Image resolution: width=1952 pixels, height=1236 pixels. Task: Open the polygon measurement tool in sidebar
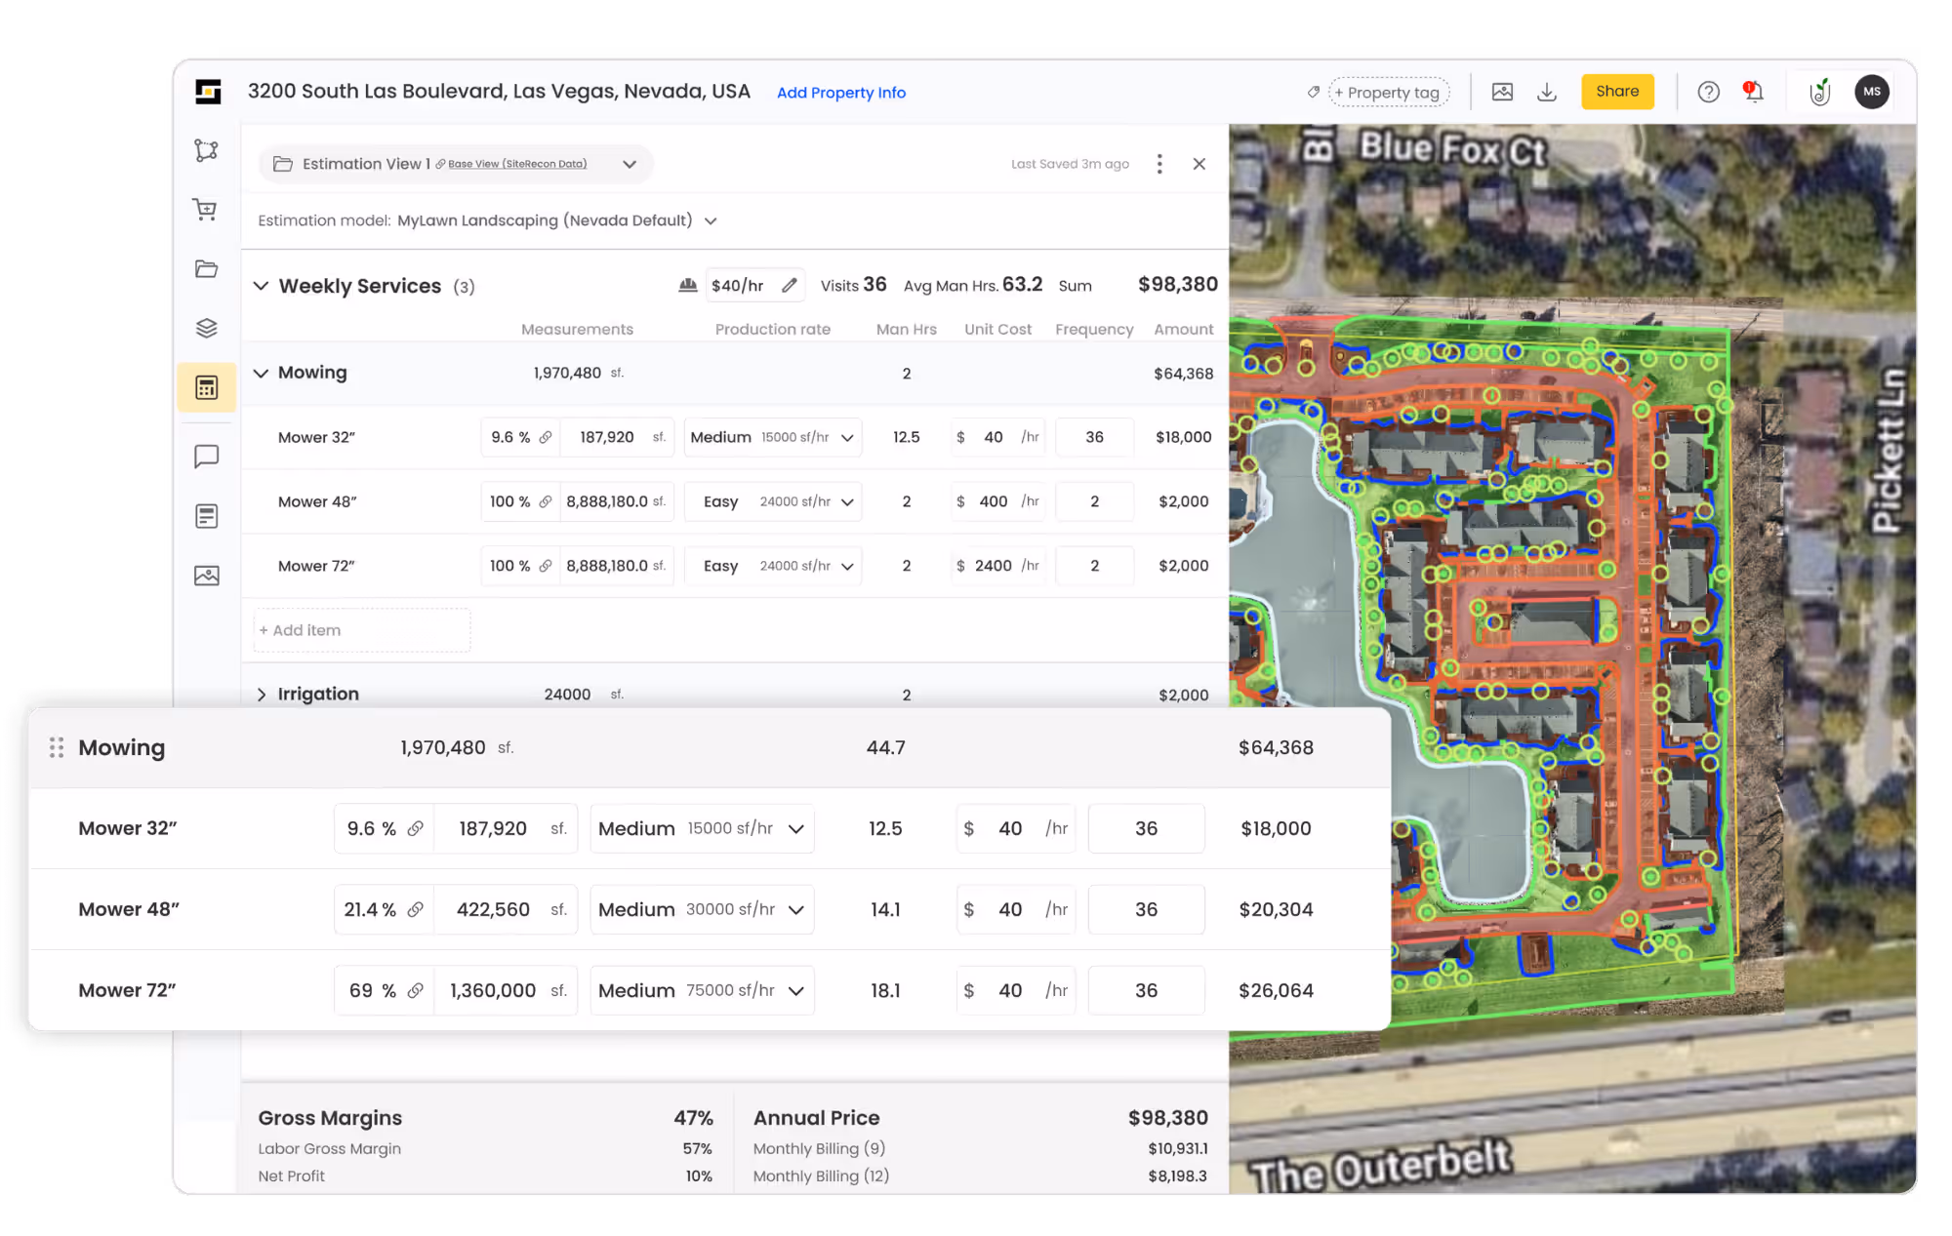pos(206,150)
